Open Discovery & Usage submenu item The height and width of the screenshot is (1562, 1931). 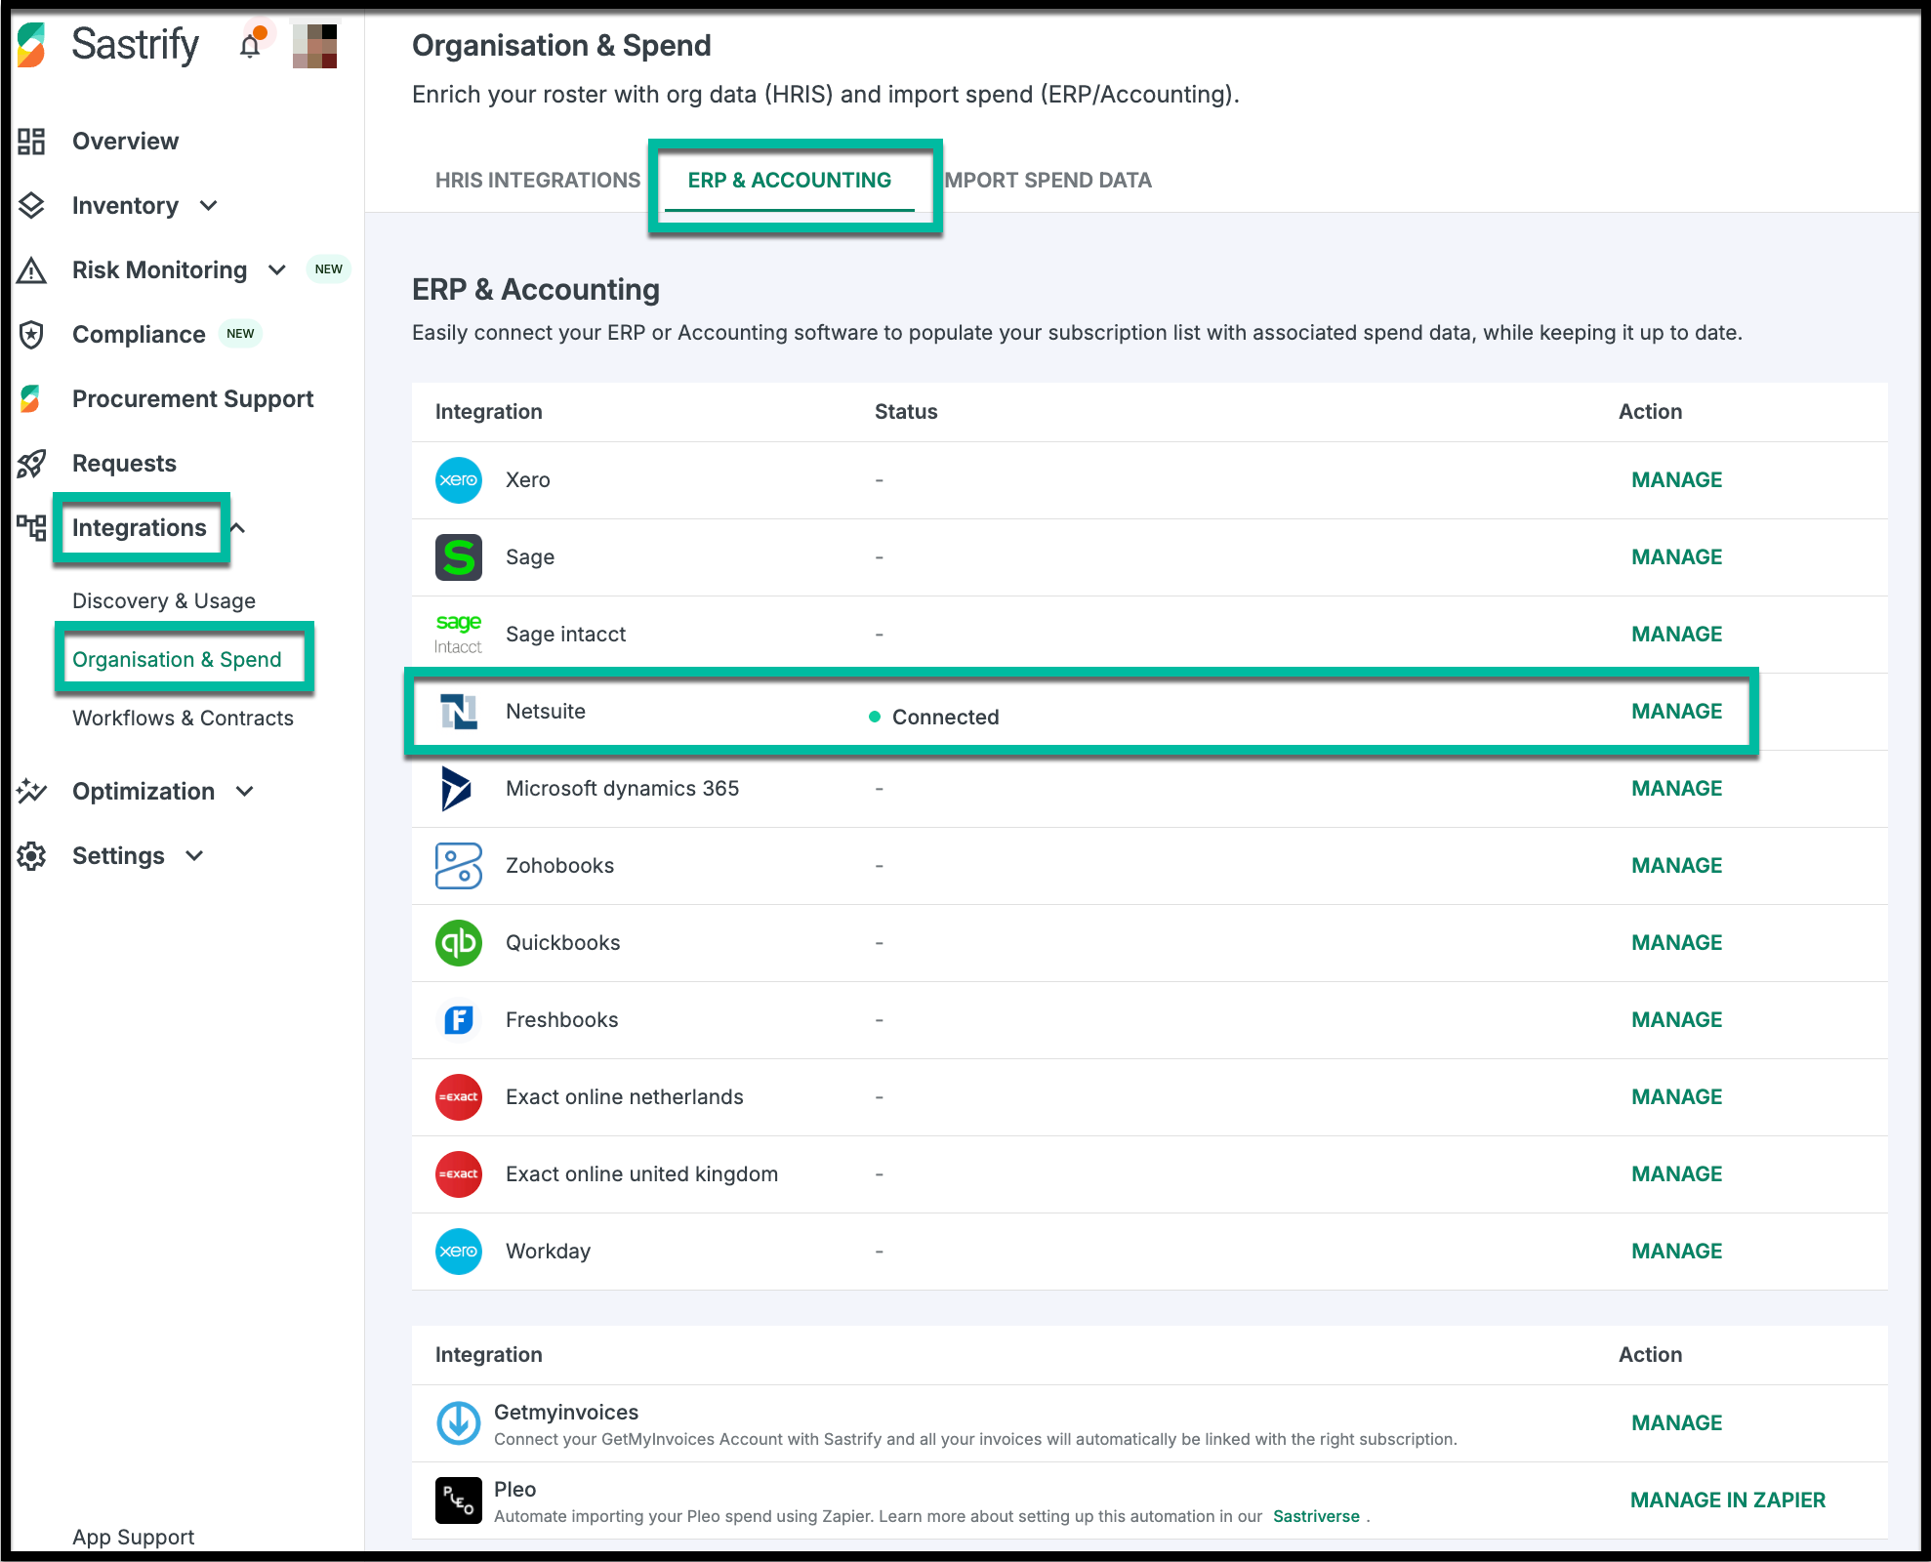[x=164, y=601]
